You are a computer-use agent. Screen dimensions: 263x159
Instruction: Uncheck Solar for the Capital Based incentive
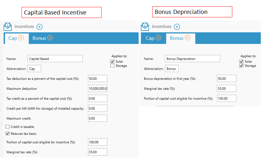[x=112, y=62]
